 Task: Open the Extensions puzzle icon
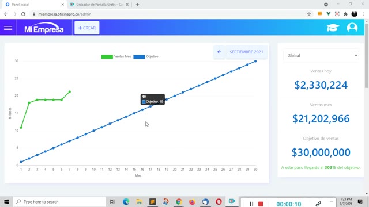345,14
